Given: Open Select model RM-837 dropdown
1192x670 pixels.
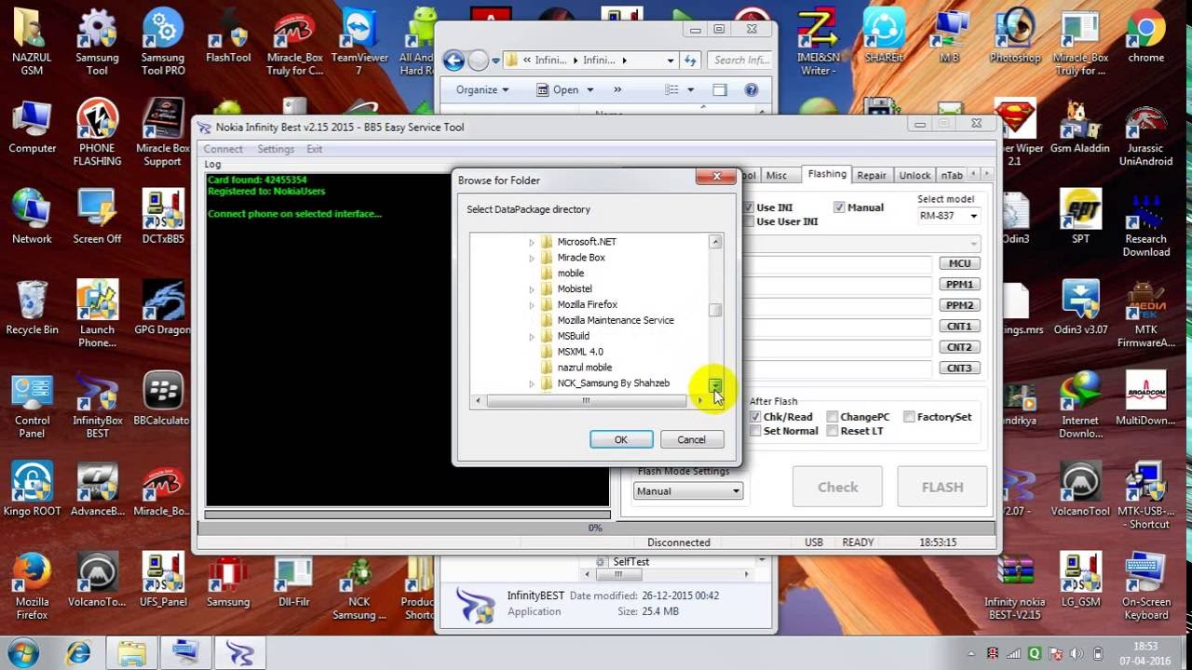Looking at the screenshot, I should [x=949, y=216].
